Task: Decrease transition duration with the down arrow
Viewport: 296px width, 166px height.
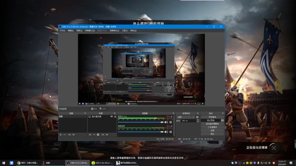Action: [x=198, y=122]
